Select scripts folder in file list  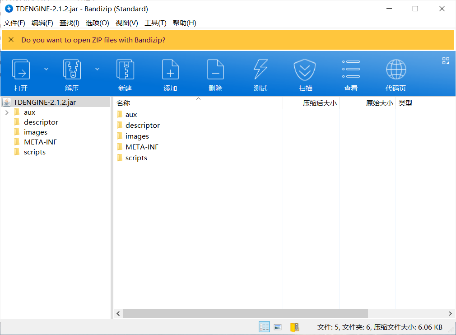136,158
